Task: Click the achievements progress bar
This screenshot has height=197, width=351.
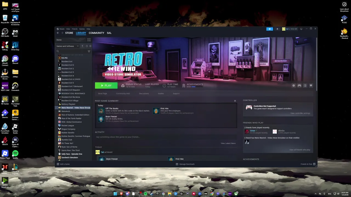Action: click(x=197, y=87)
